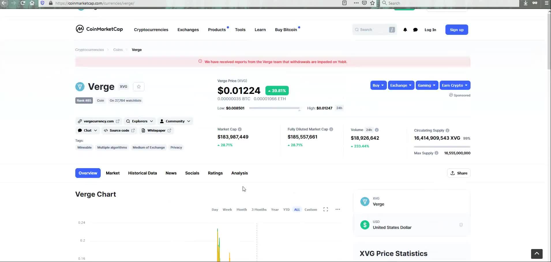Click the Share button

[x=459, y=173]
